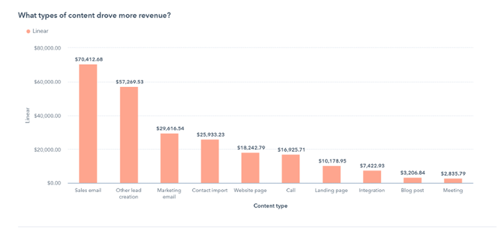Click the Blog post bar
Image resolution: width=500 pixels, height=228 pixels.
pyautogui.click(x=412, y=180)
